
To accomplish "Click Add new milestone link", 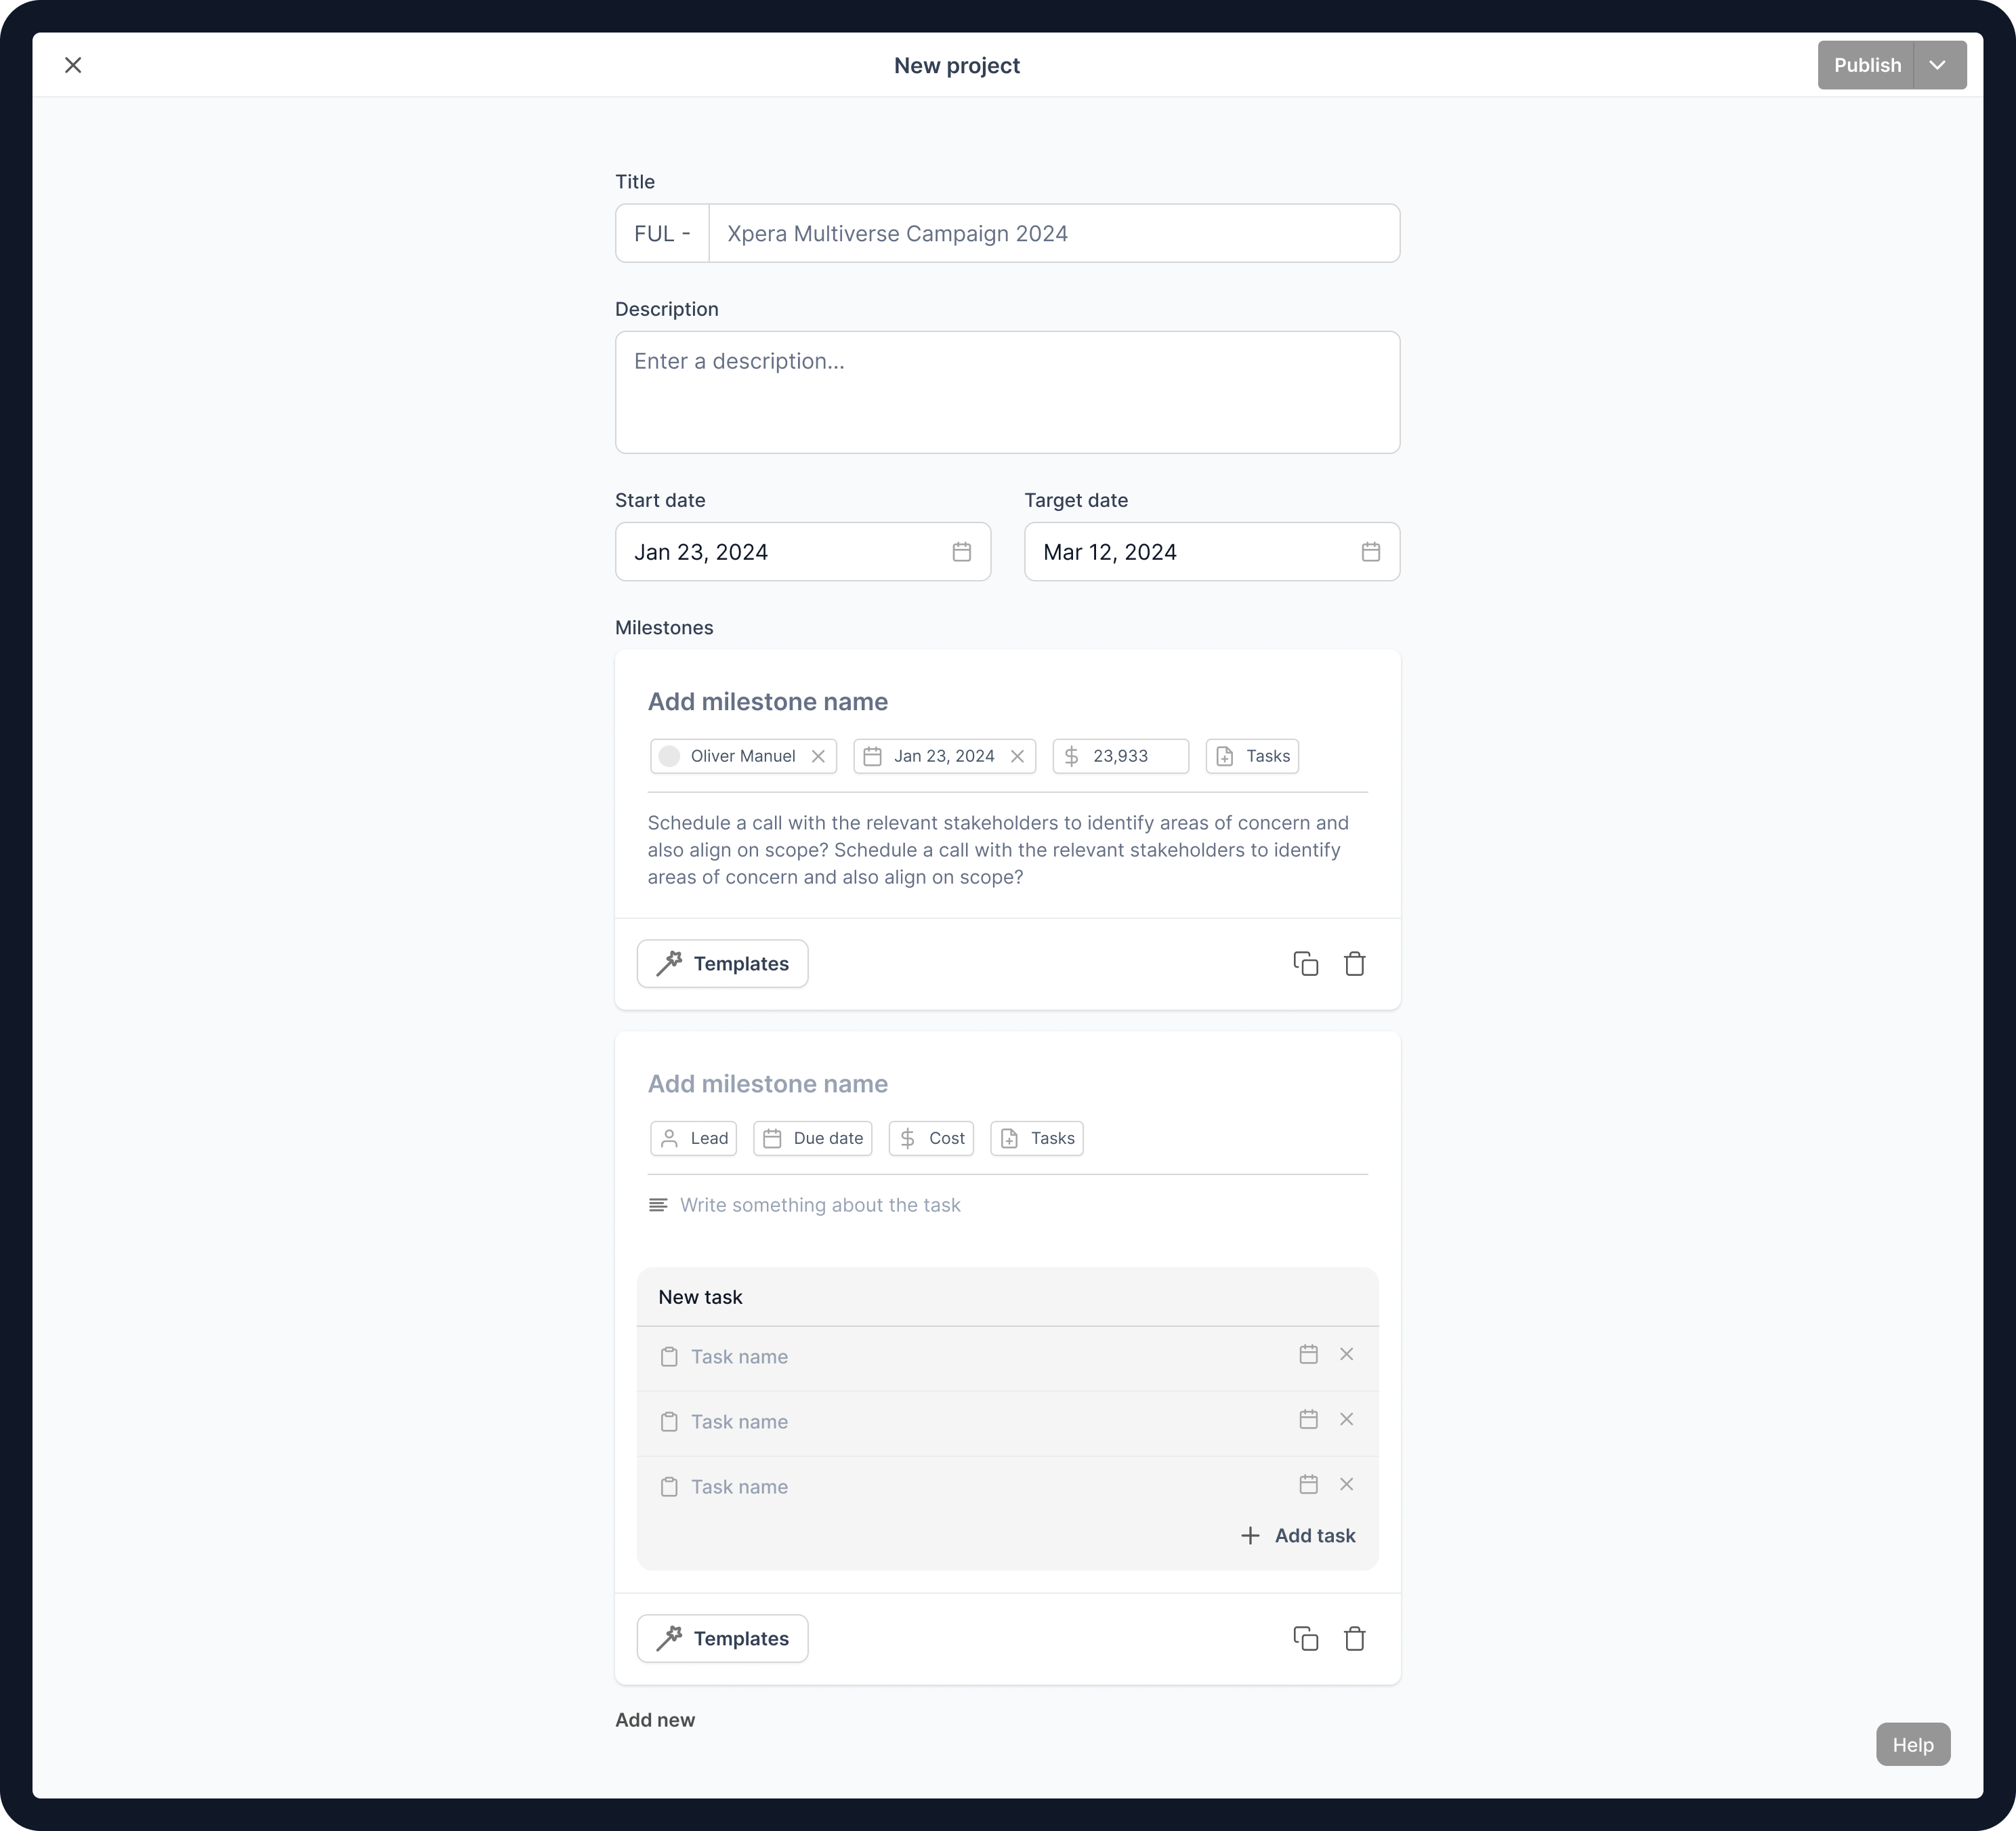I will coord(654,1720).
